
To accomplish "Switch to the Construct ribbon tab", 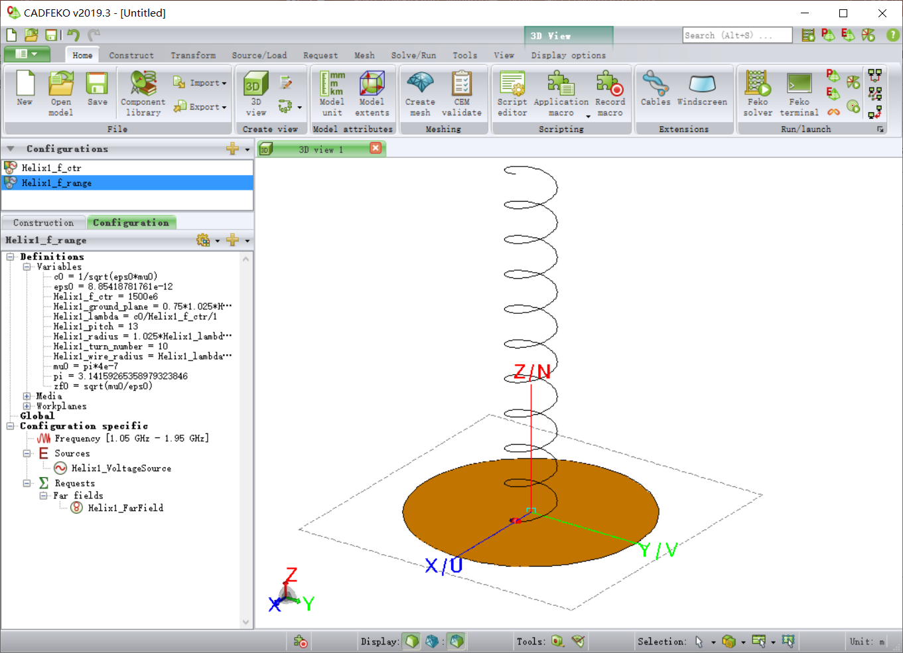I will click(x=131, y=55).
